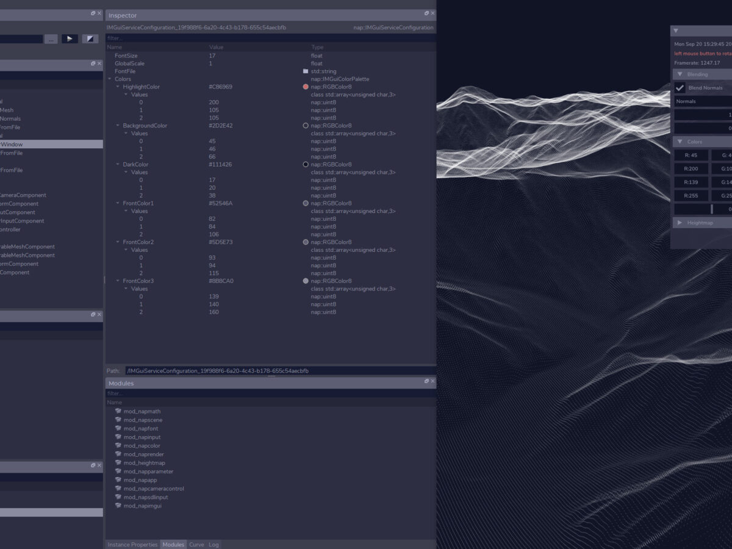Screen dimensions: 732x549
Task: Open the Log tab
Action: [x=213, y=544]
